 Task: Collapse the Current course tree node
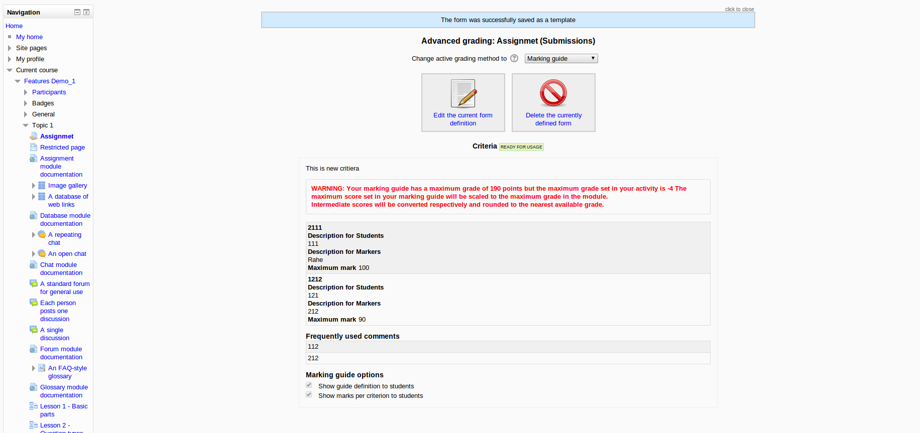click(10, 70)
